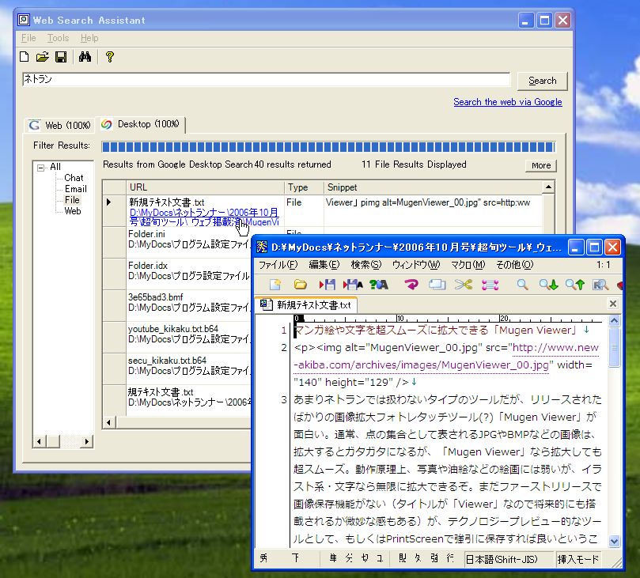Click the binoculars search icon
The width and height of the screenshot is (640, 578).
(x=85, y=57)
